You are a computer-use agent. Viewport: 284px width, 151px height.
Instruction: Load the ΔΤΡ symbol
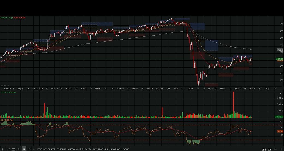coord(45,149)
